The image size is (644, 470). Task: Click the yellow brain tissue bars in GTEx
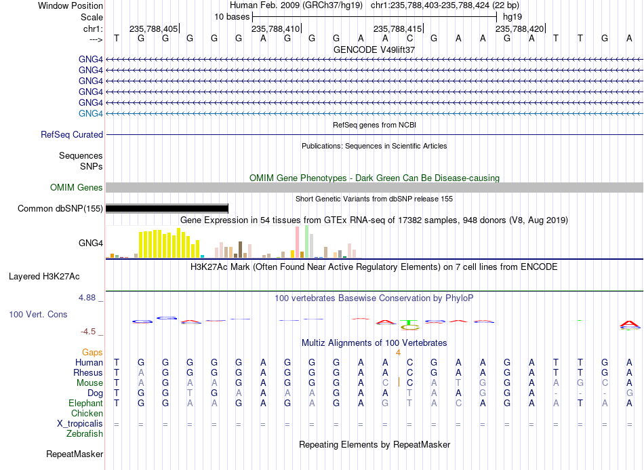coord(169,243)
